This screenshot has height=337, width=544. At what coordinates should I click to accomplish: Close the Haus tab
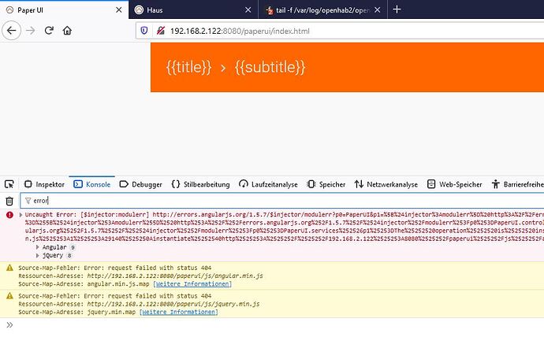tap(248, 10)
